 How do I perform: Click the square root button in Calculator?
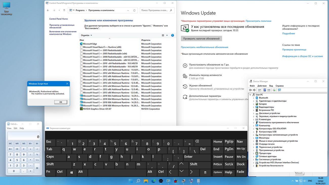pos(37,149)
